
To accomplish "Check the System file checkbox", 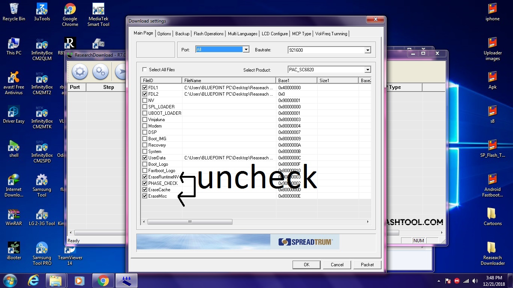I will coord(145,151).
